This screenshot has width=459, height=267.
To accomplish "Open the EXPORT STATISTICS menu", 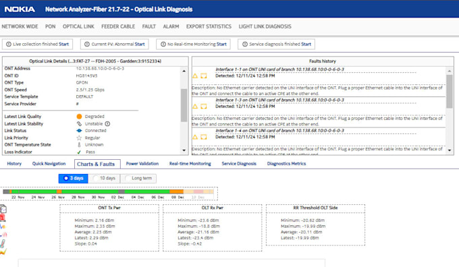I will (209, 26).
